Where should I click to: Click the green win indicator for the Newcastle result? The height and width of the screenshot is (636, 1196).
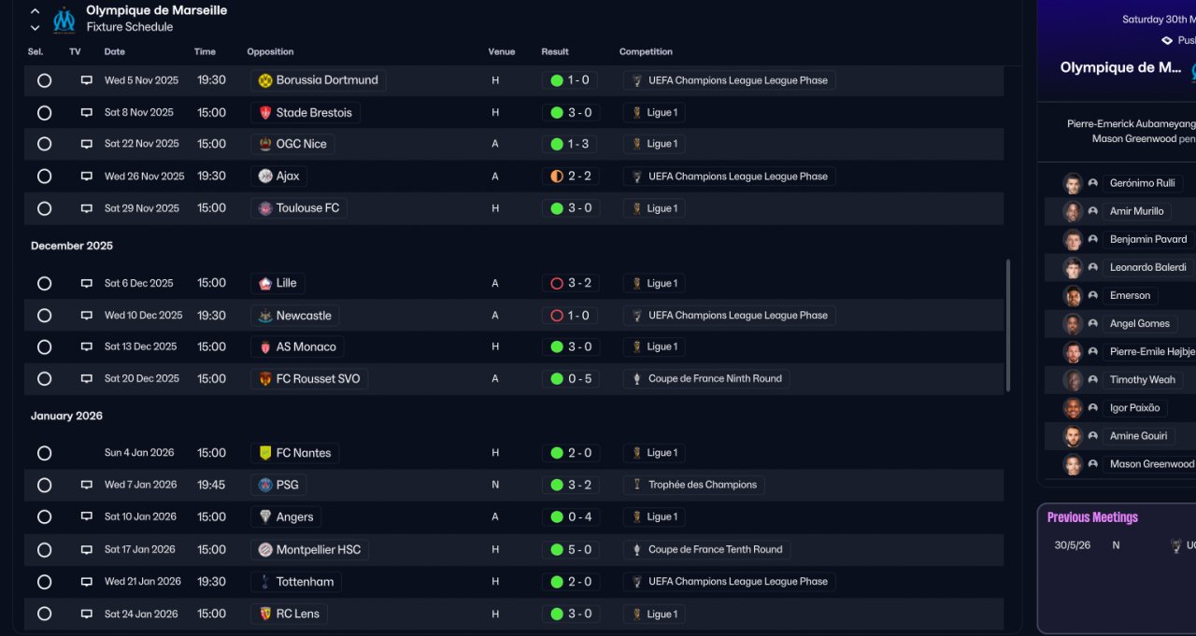557,316
